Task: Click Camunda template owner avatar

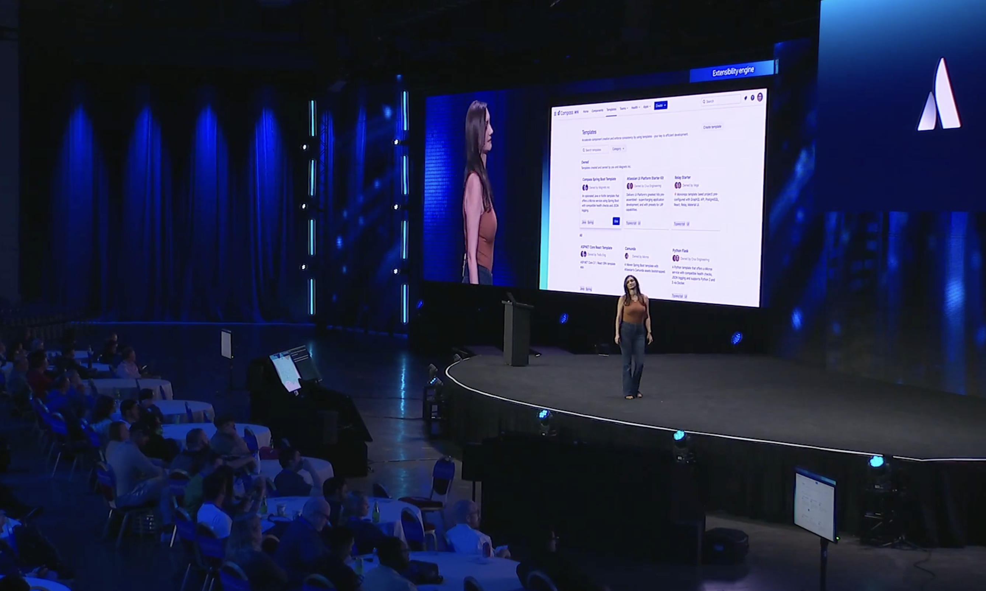Action: [x=626, y=256]
